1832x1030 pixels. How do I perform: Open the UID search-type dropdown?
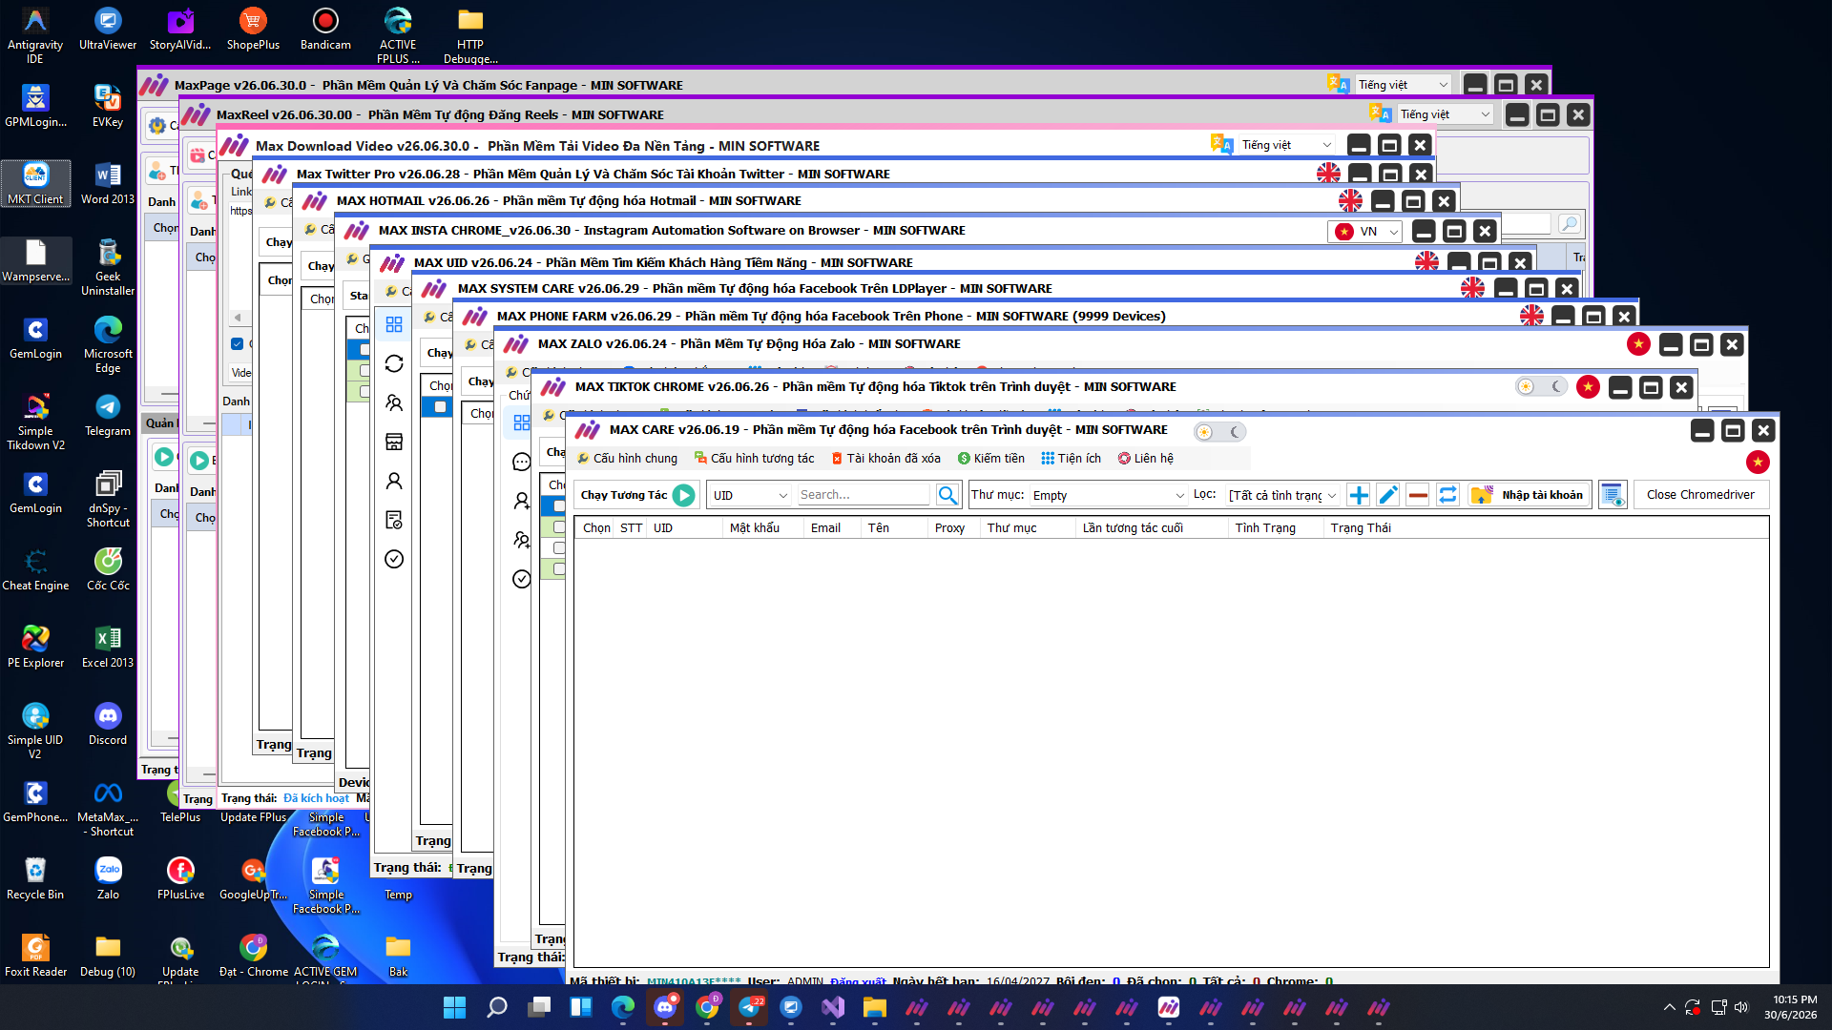pos(750,495)
